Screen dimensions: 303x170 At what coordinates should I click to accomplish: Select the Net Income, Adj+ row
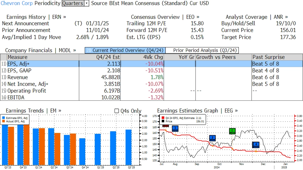151,84
